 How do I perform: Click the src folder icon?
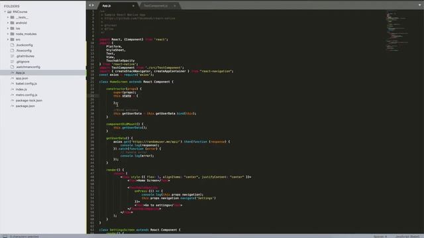tap(12, 40)
